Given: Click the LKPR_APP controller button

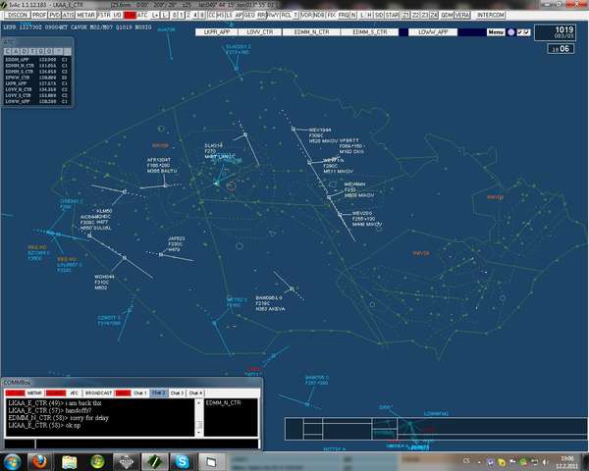Looking at the screenshot, I should click(x=217, y=32).
